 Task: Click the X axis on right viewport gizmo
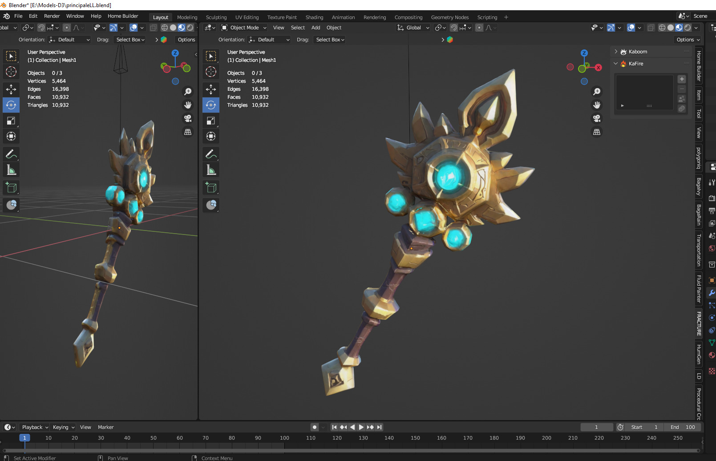(599, 68)
